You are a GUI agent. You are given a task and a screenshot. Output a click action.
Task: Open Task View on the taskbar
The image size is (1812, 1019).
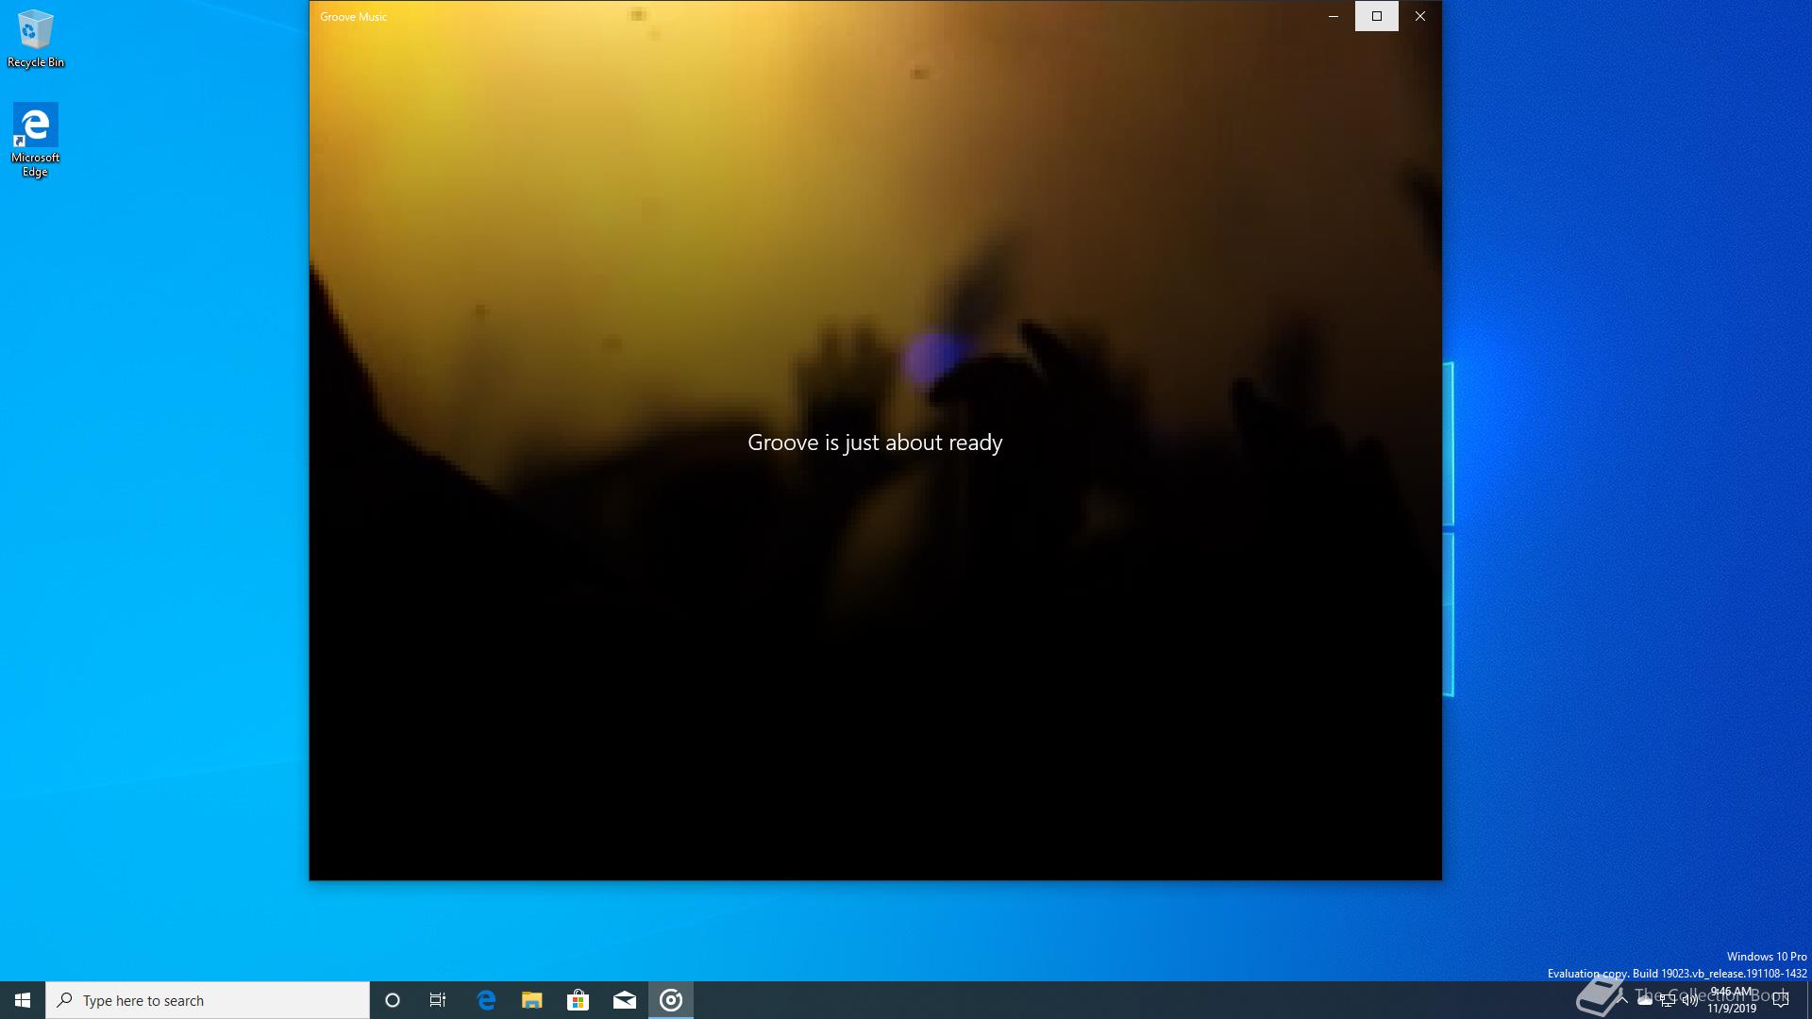tap(438, 1000)
